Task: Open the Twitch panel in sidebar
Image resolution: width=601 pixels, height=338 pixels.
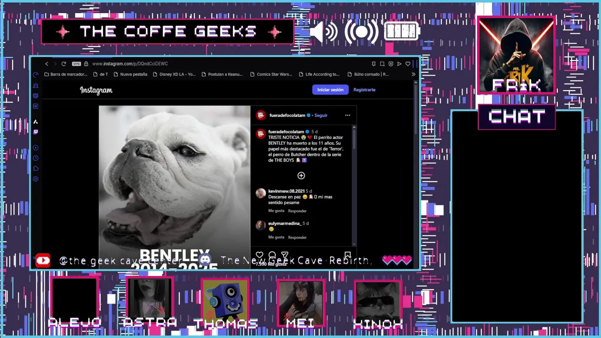Action: 35,132
